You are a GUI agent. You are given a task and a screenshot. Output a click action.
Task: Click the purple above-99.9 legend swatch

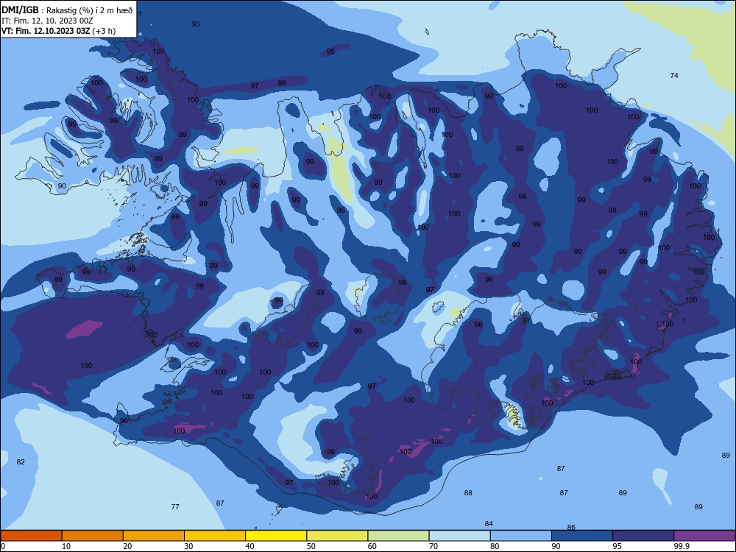(704, 536)
